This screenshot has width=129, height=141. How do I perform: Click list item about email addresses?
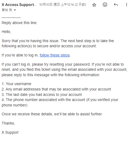56,89
